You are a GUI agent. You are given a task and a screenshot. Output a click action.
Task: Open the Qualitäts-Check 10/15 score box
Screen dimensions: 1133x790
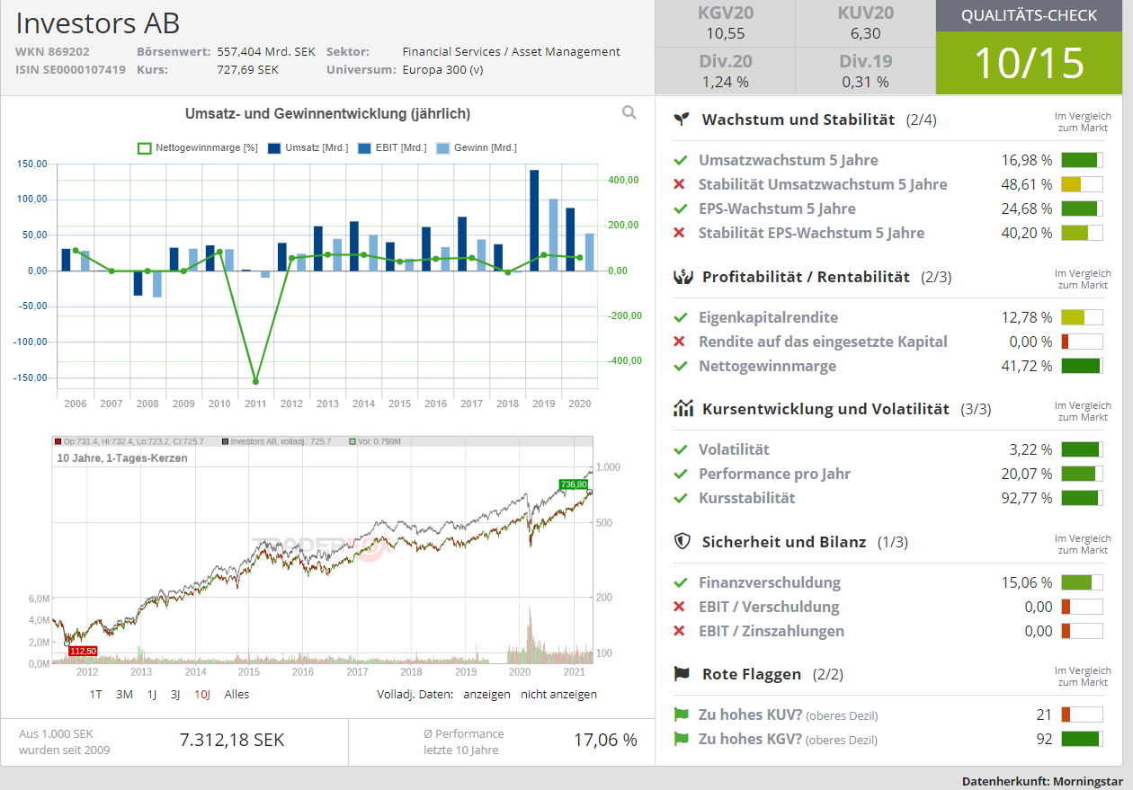(x=1029, y=47)
